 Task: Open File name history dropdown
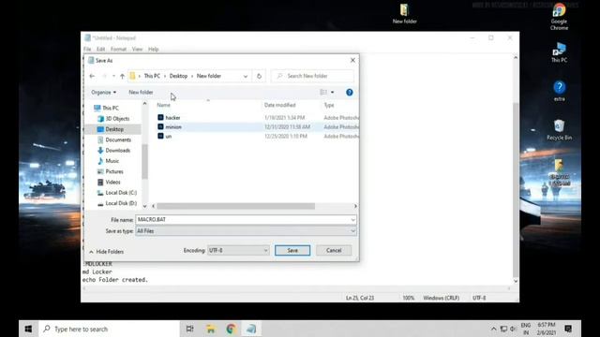pos(352,220)
